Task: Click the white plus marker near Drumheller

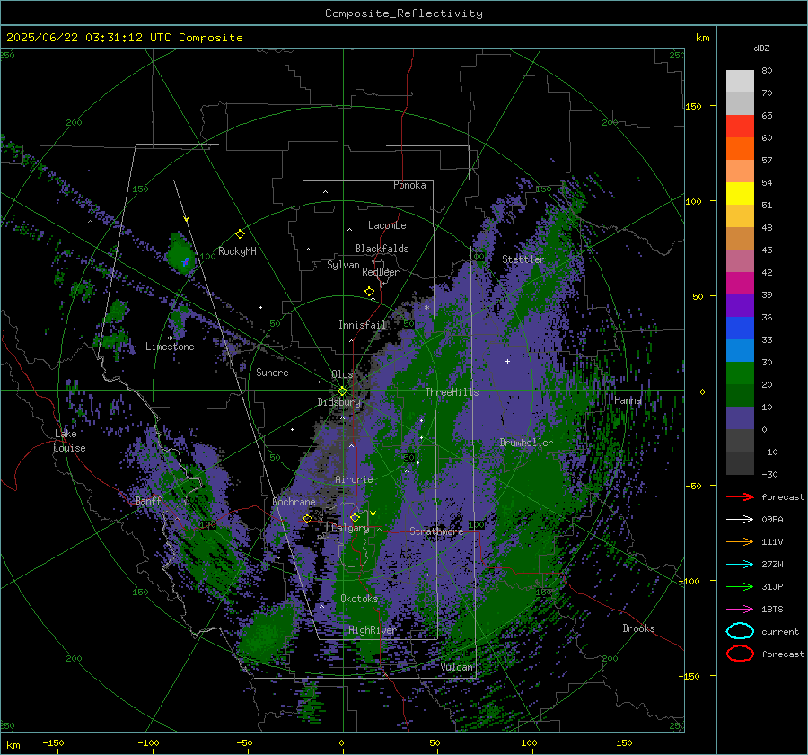Action: tap(507, 361)
